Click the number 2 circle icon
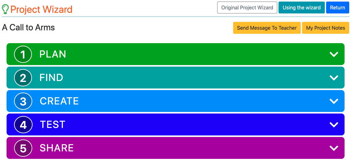The height and width of the screenshot is (162, 353). 23,78
